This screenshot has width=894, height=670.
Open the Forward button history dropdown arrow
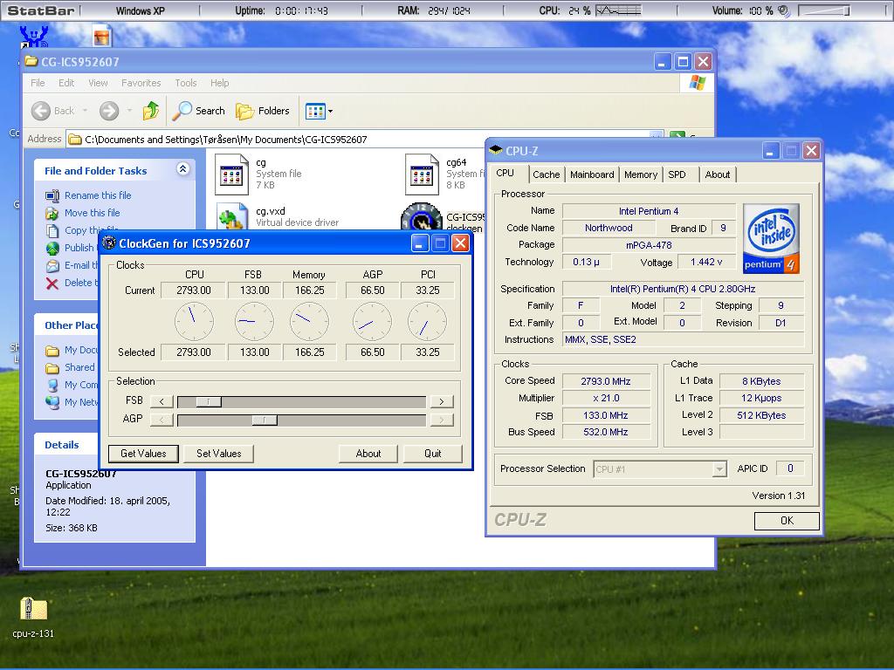129,111
